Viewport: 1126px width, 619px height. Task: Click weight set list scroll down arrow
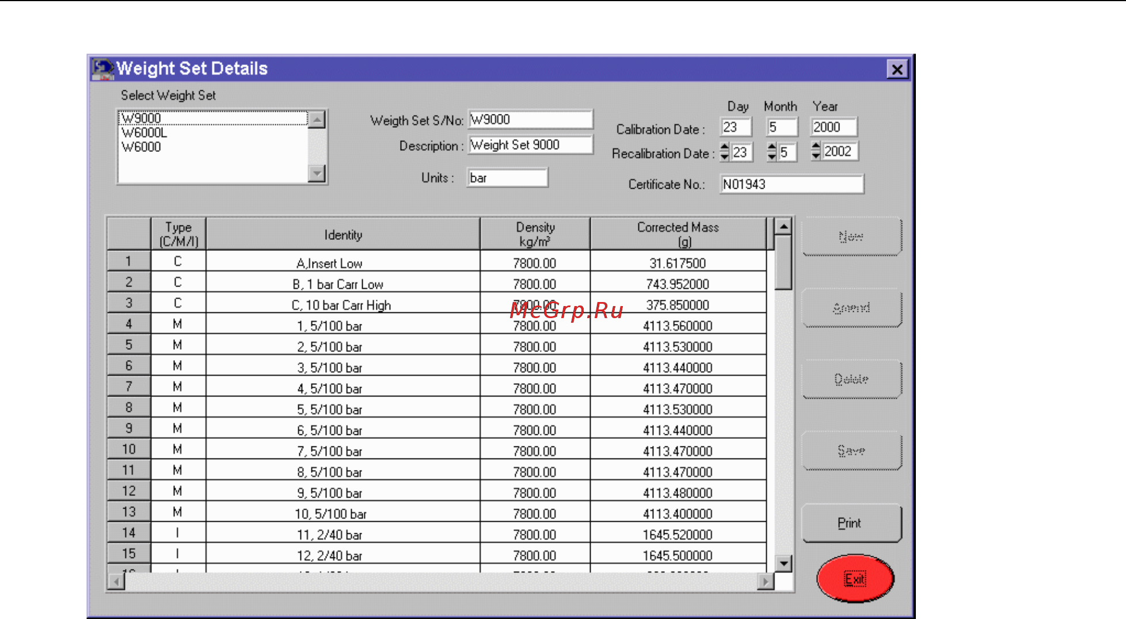[x=317, y=173]
